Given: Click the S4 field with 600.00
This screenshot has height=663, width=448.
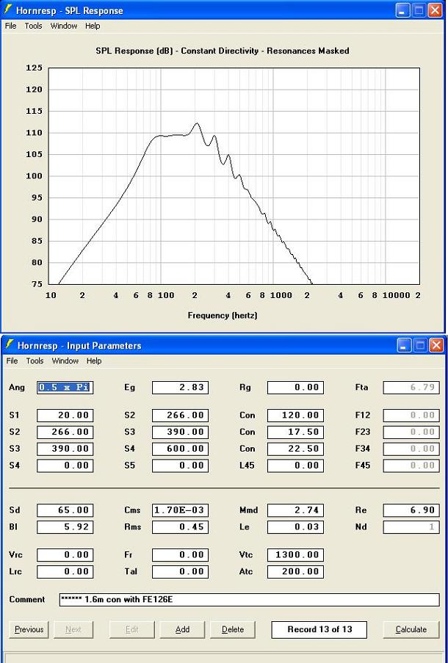Looking at the screenshot, I should point(180,449).
